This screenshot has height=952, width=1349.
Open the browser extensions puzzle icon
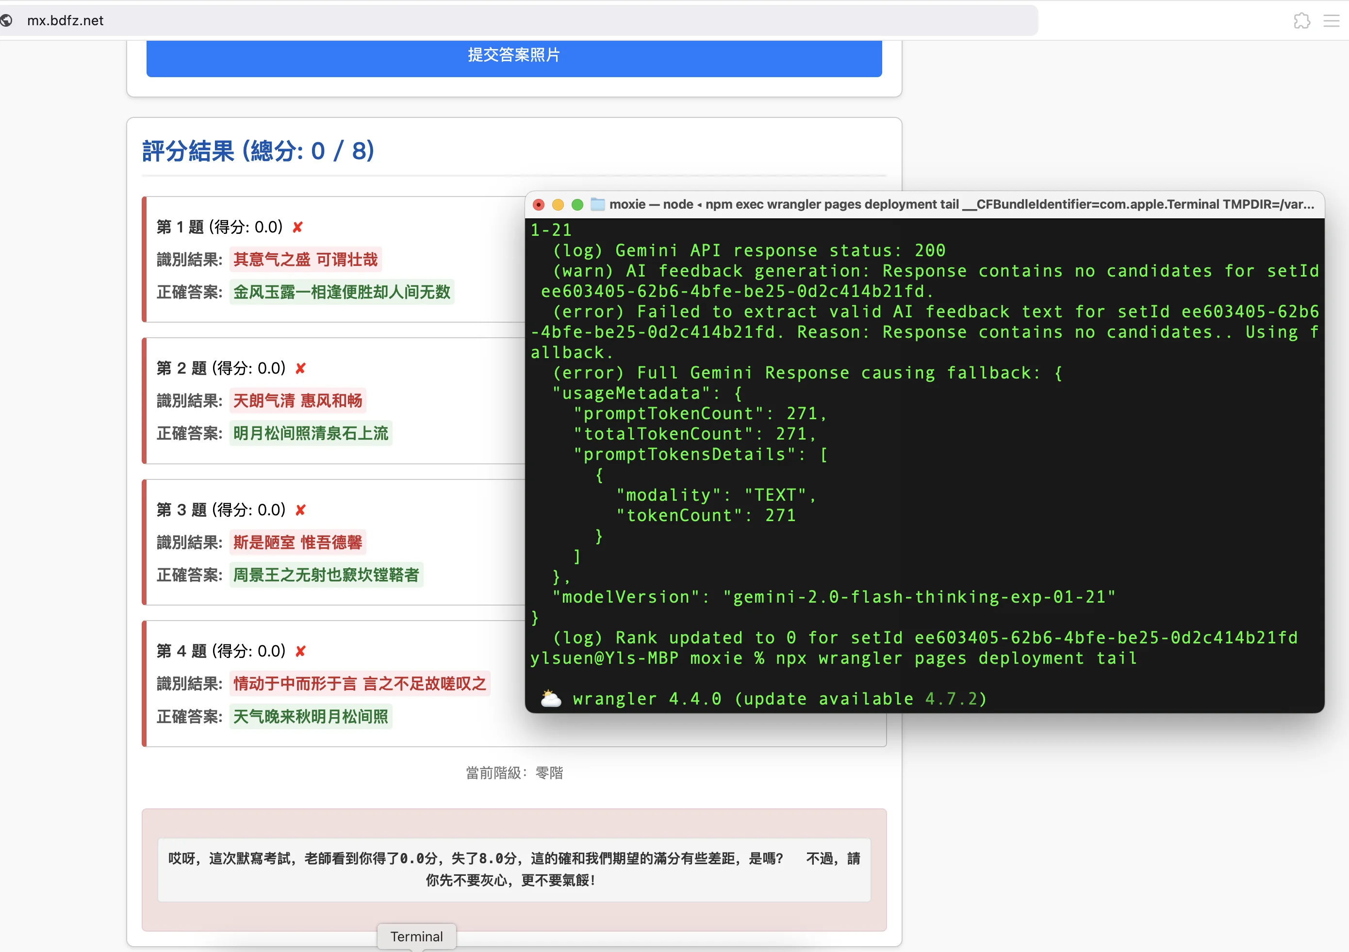click(x=1302, y=20)
